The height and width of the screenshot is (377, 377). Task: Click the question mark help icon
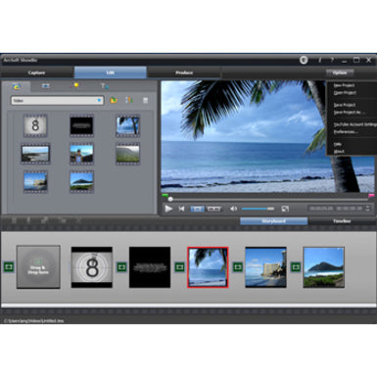coord(332,60)
